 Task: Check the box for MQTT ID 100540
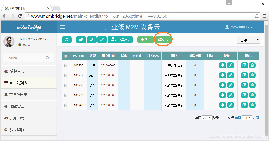66,105
